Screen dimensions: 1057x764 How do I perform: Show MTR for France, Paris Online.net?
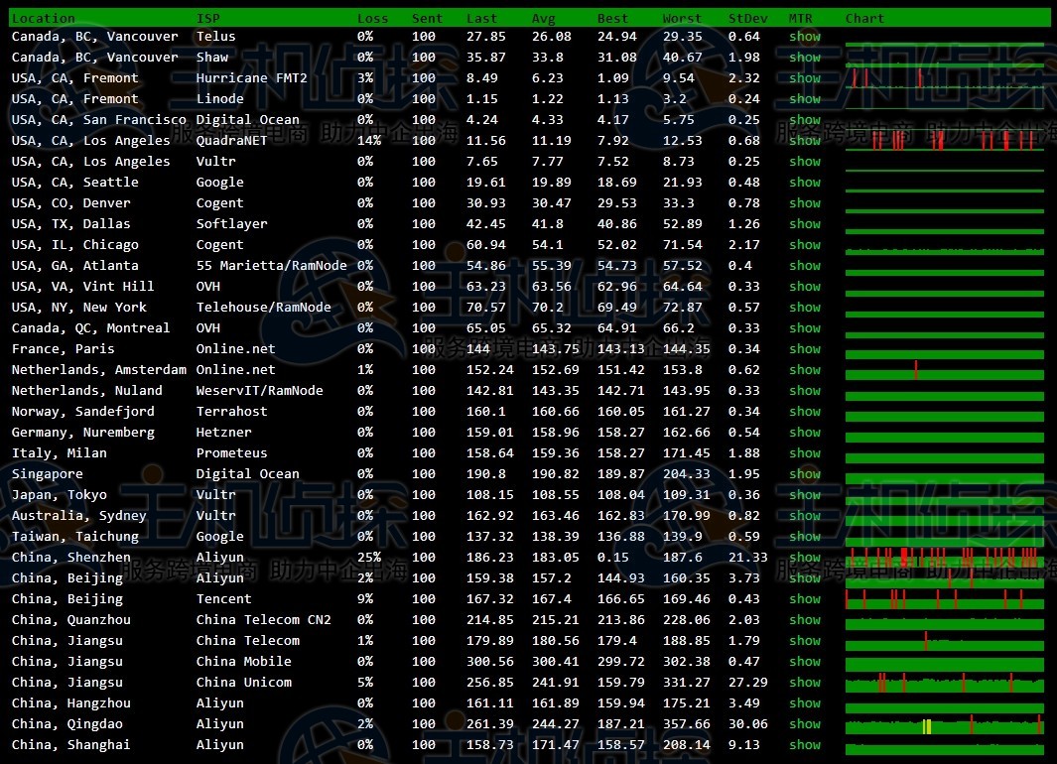805,349
